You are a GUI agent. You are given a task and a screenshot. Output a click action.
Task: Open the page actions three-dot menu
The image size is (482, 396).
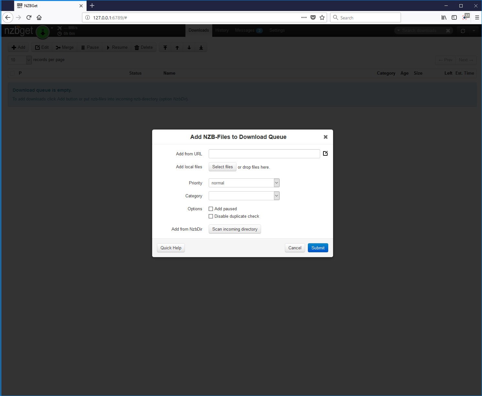304,17
